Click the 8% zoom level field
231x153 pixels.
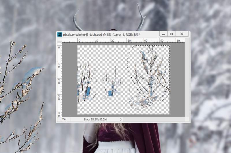64,119
